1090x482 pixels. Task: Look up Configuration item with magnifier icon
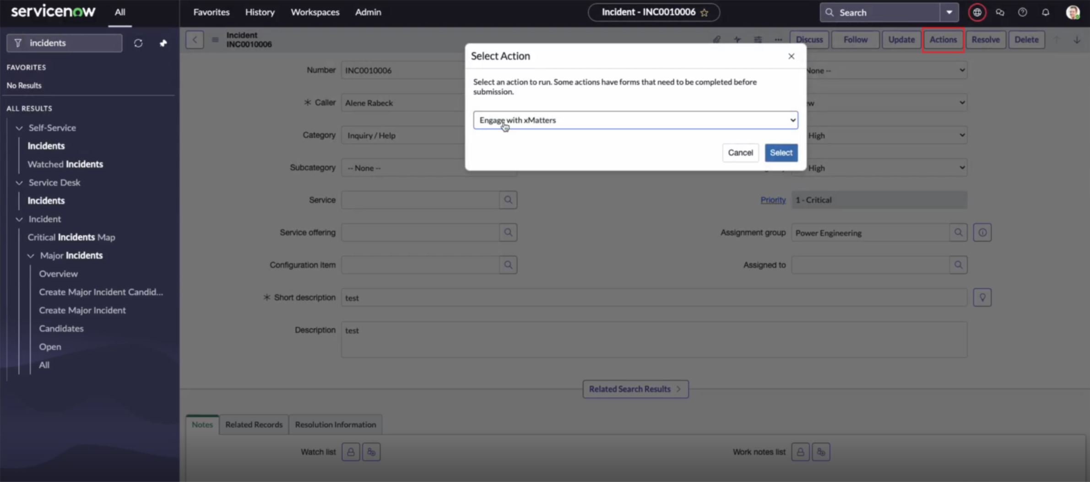pos(508,265)
